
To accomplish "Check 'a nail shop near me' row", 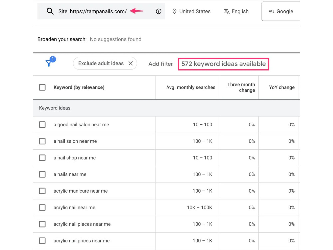I will click(42, 158).
